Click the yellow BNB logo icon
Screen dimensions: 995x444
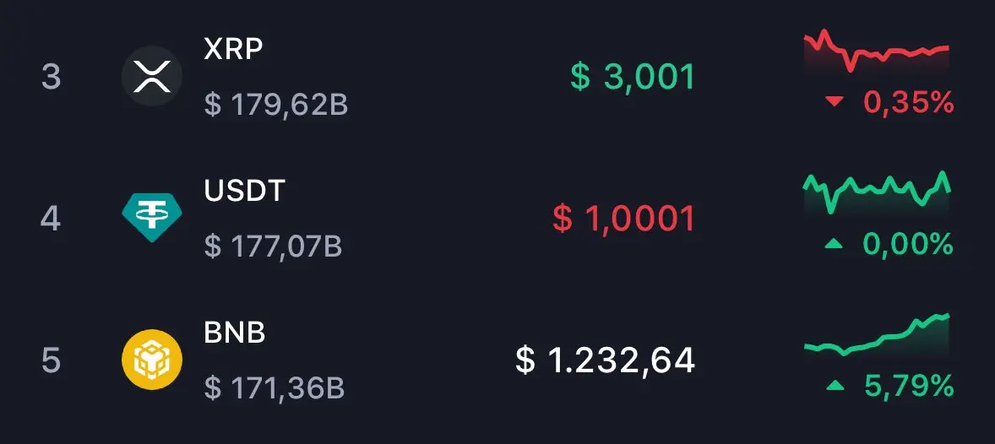coord(152,359)
